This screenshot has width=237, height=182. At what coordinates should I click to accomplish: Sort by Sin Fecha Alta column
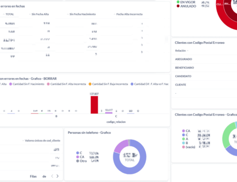(x=39, y=14)
